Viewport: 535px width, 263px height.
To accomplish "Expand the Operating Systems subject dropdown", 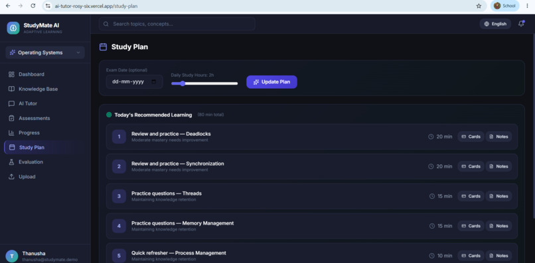I will click(x=45, y=52).
